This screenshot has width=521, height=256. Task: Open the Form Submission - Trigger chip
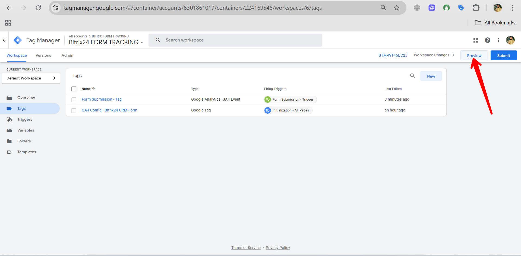pos(290,100)
